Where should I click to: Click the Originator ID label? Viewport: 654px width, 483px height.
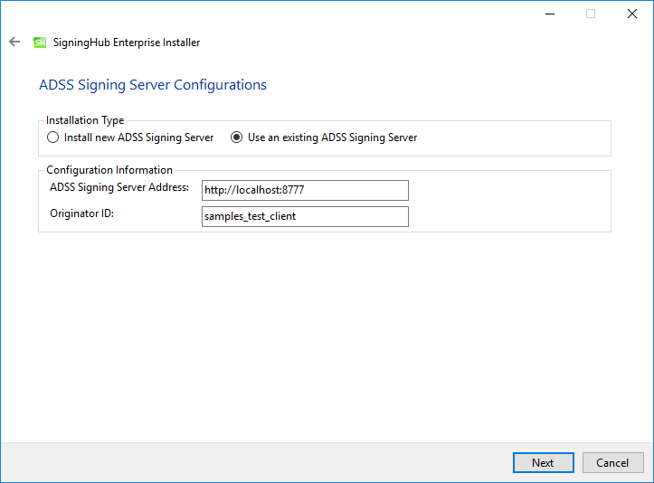click(x=81, y=213)
